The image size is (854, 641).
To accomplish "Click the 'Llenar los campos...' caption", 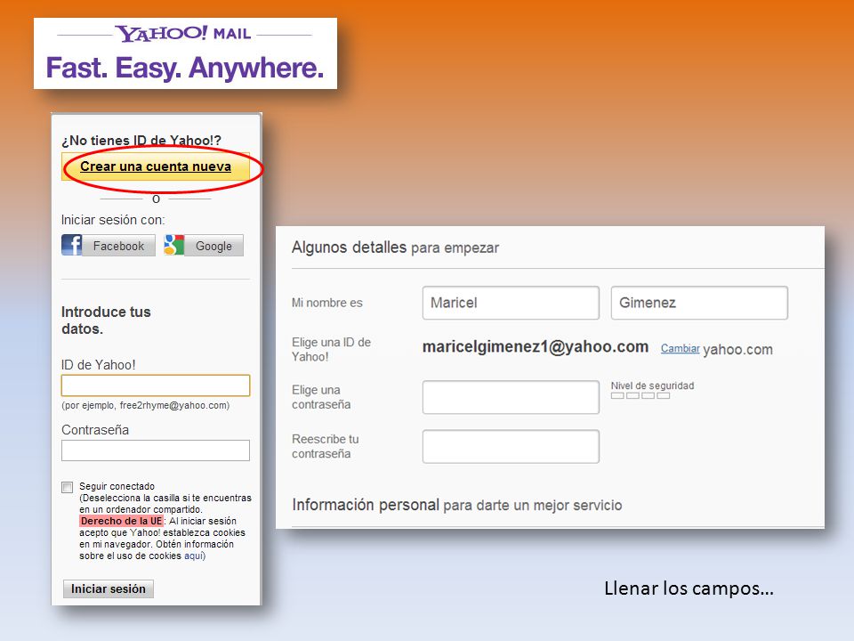I will [x=689, y=588].
